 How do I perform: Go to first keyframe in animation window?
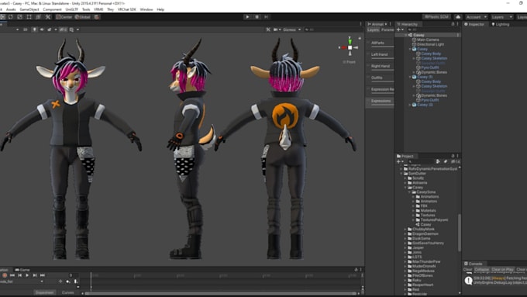tap(12, 275)
